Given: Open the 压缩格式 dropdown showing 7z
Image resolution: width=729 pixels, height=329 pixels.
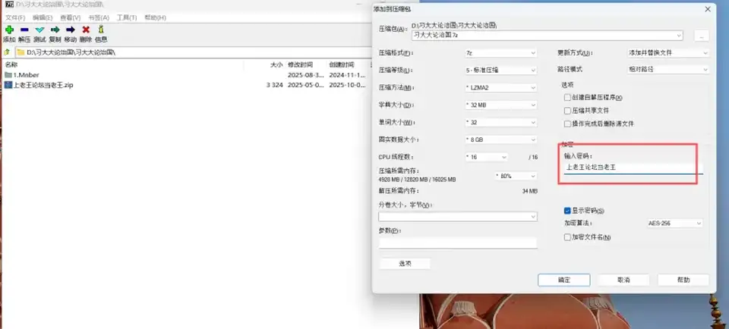Looking at the screenshot, I should coord(500,53).
